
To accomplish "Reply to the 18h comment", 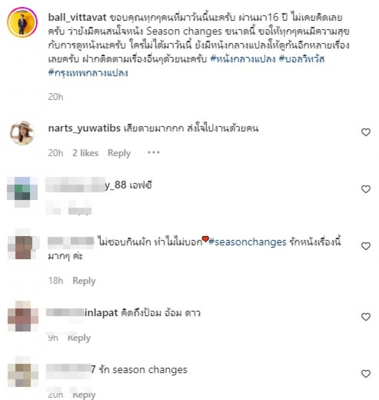I will [84, 281].
